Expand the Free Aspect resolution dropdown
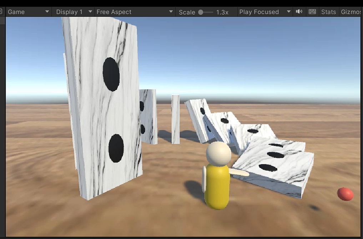Screen dimensions: 363x239 pyautogui.click(x=135, y=12)
